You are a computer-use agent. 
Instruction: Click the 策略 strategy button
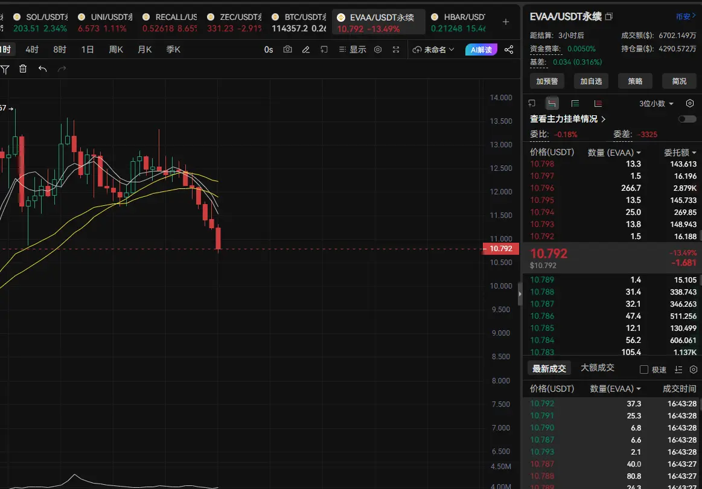[x=635, y=81]
